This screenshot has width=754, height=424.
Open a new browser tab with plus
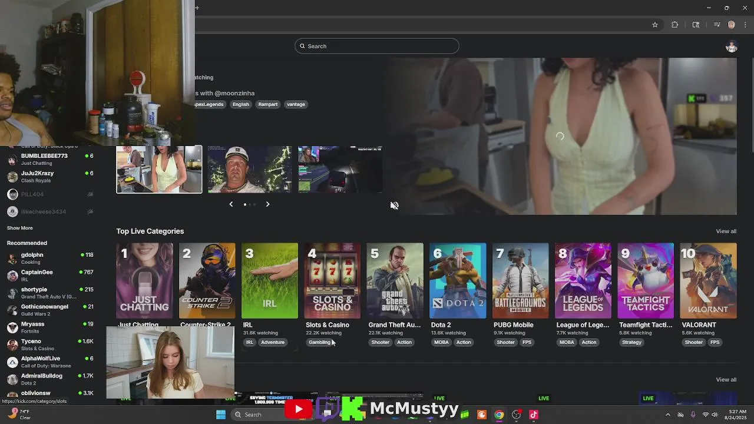[197, 8]
